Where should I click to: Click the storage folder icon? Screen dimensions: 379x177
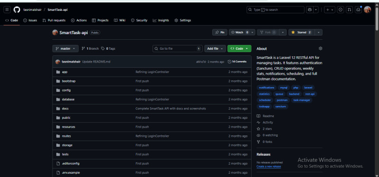[x=58, y=145]
